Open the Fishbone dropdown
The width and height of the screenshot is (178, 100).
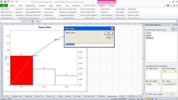(105, 12)
